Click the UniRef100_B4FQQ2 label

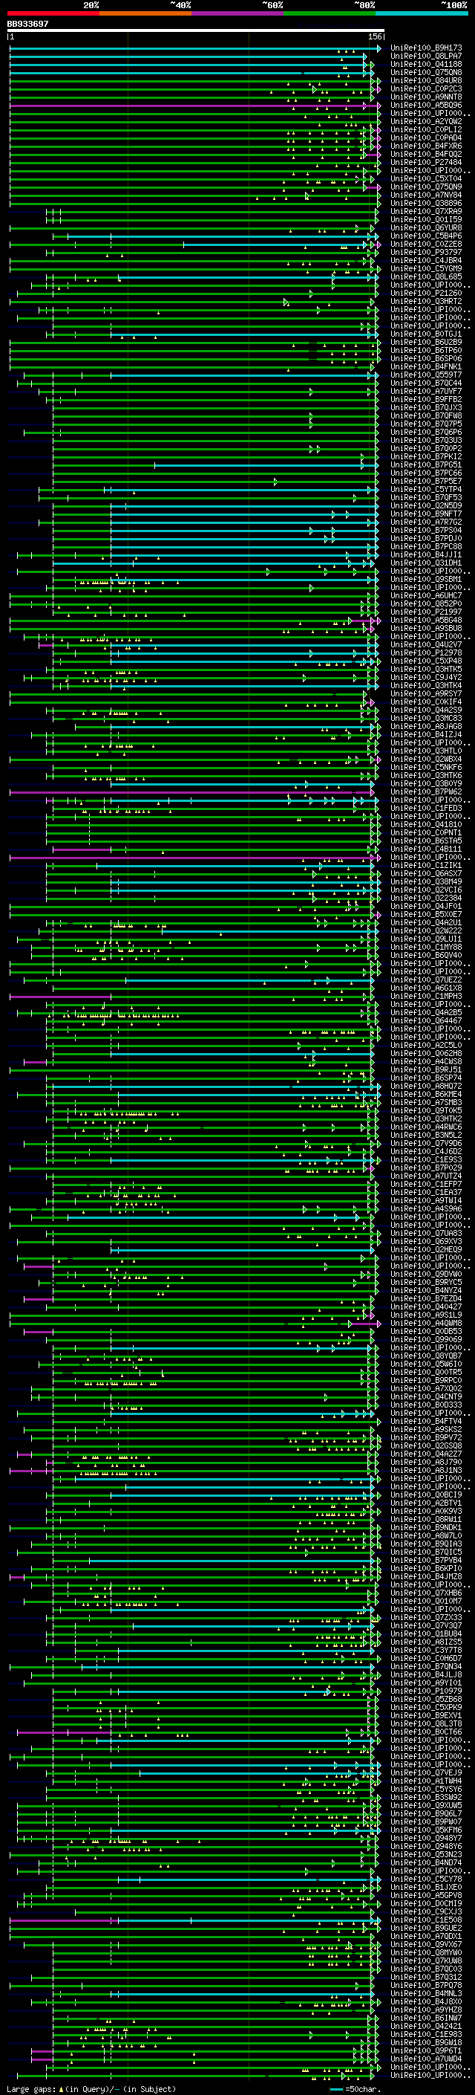[x=426, y=154]
